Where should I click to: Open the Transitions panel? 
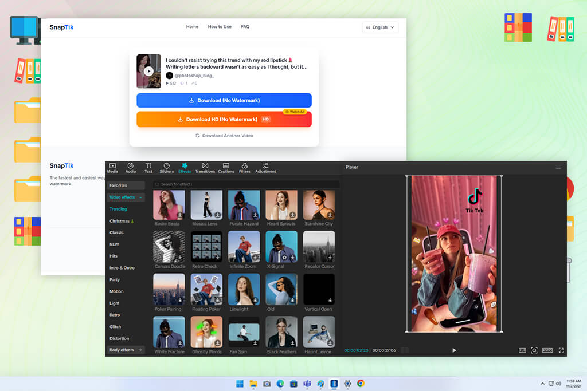pyautogui.click(x=205, y=168)
